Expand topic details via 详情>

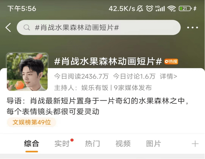(x=168, y=76)
